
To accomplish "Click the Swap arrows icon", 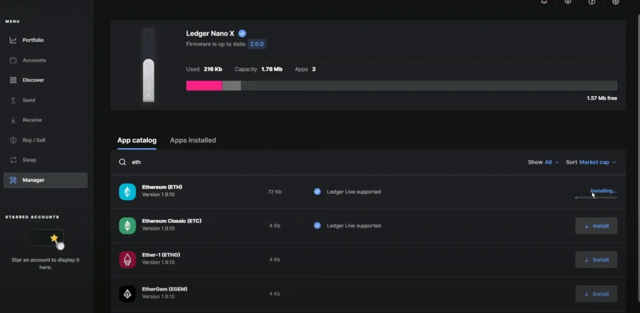I will 13,160.
